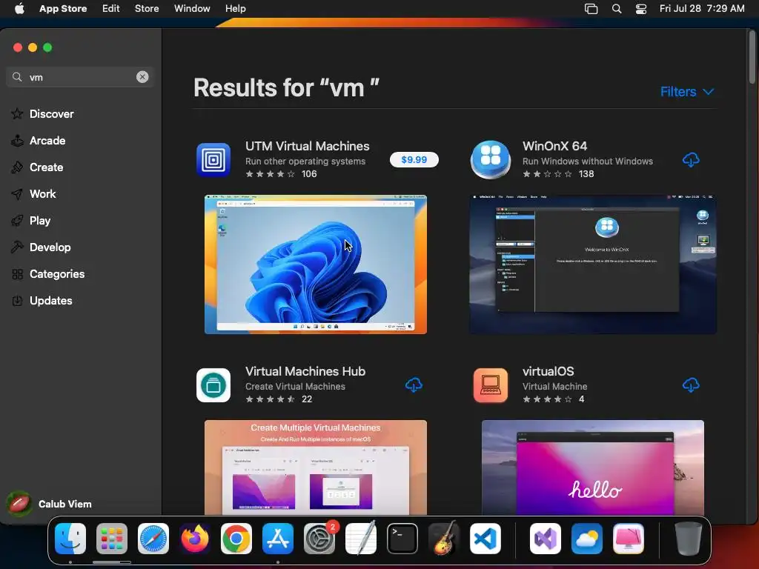
Task: Open Control Center in menu bar
Action: (641, 9)
